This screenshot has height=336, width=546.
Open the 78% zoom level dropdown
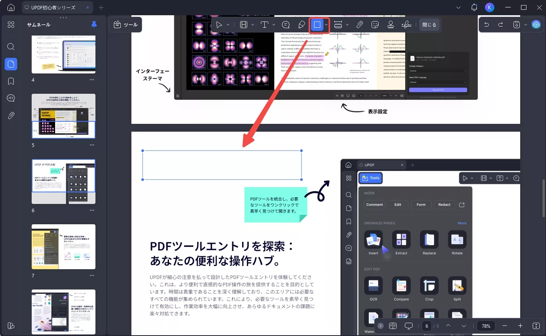[x=486, y=326]
